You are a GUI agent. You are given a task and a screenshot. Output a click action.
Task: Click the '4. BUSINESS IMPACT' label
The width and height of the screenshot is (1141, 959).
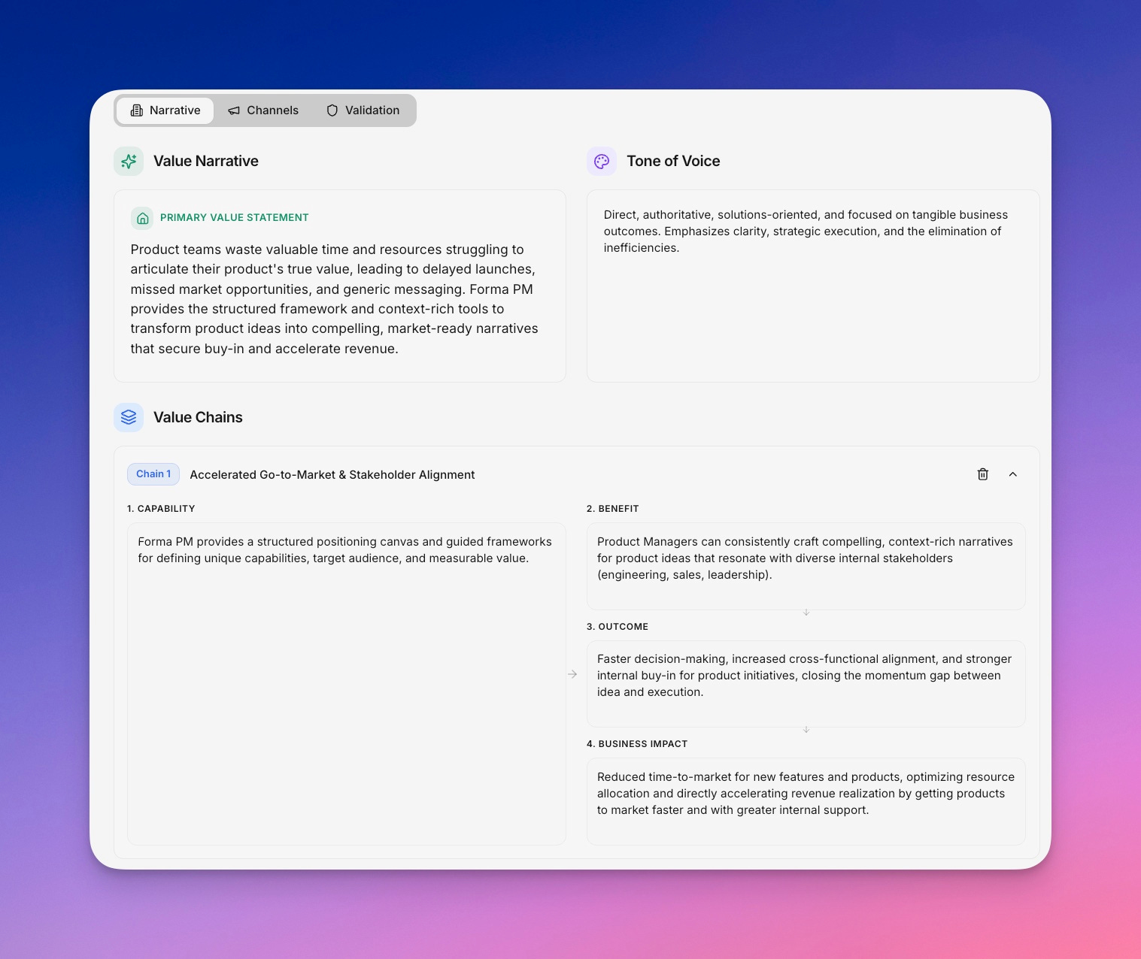[x=637, y=744]
